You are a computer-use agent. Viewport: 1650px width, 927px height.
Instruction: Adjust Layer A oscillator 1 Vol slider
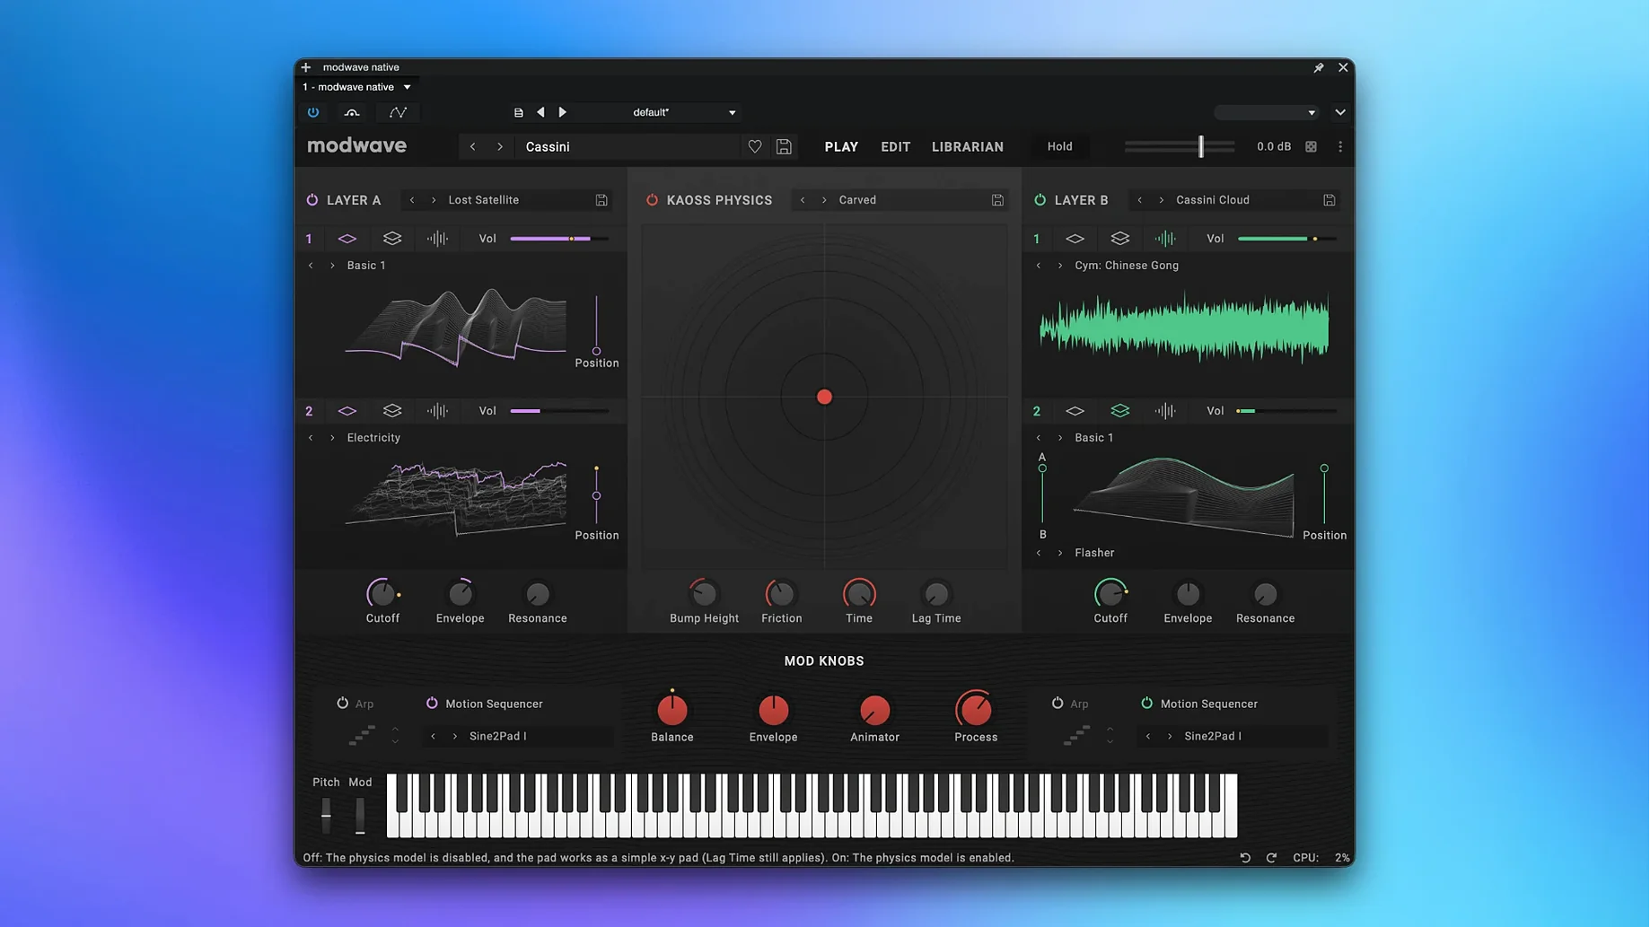(559, 239)
